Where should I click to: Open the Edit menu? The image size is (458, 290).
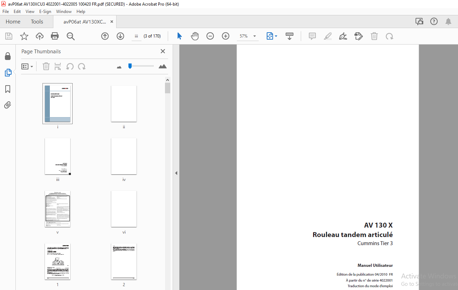tap(17, 12)
